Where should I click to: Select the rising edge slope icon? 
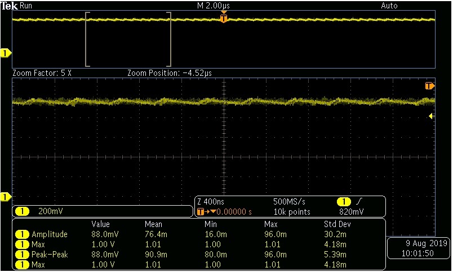click(359, 201)
